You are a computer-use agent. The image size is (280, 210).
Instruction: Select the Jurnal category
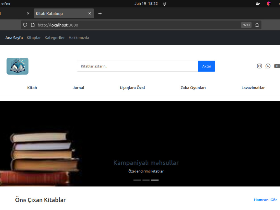[78, 88]
